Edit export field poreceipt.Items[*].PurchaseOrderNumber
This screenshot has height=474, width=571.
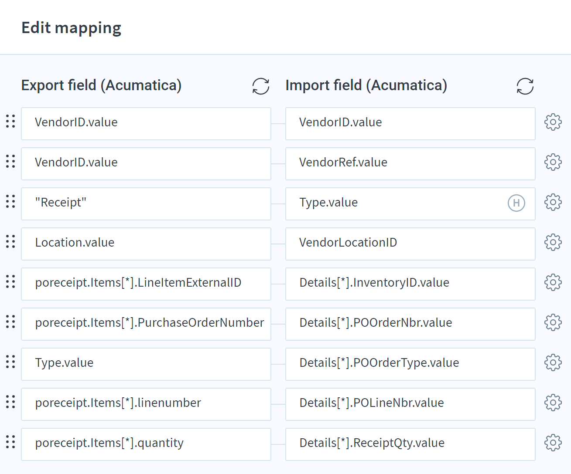146,324
